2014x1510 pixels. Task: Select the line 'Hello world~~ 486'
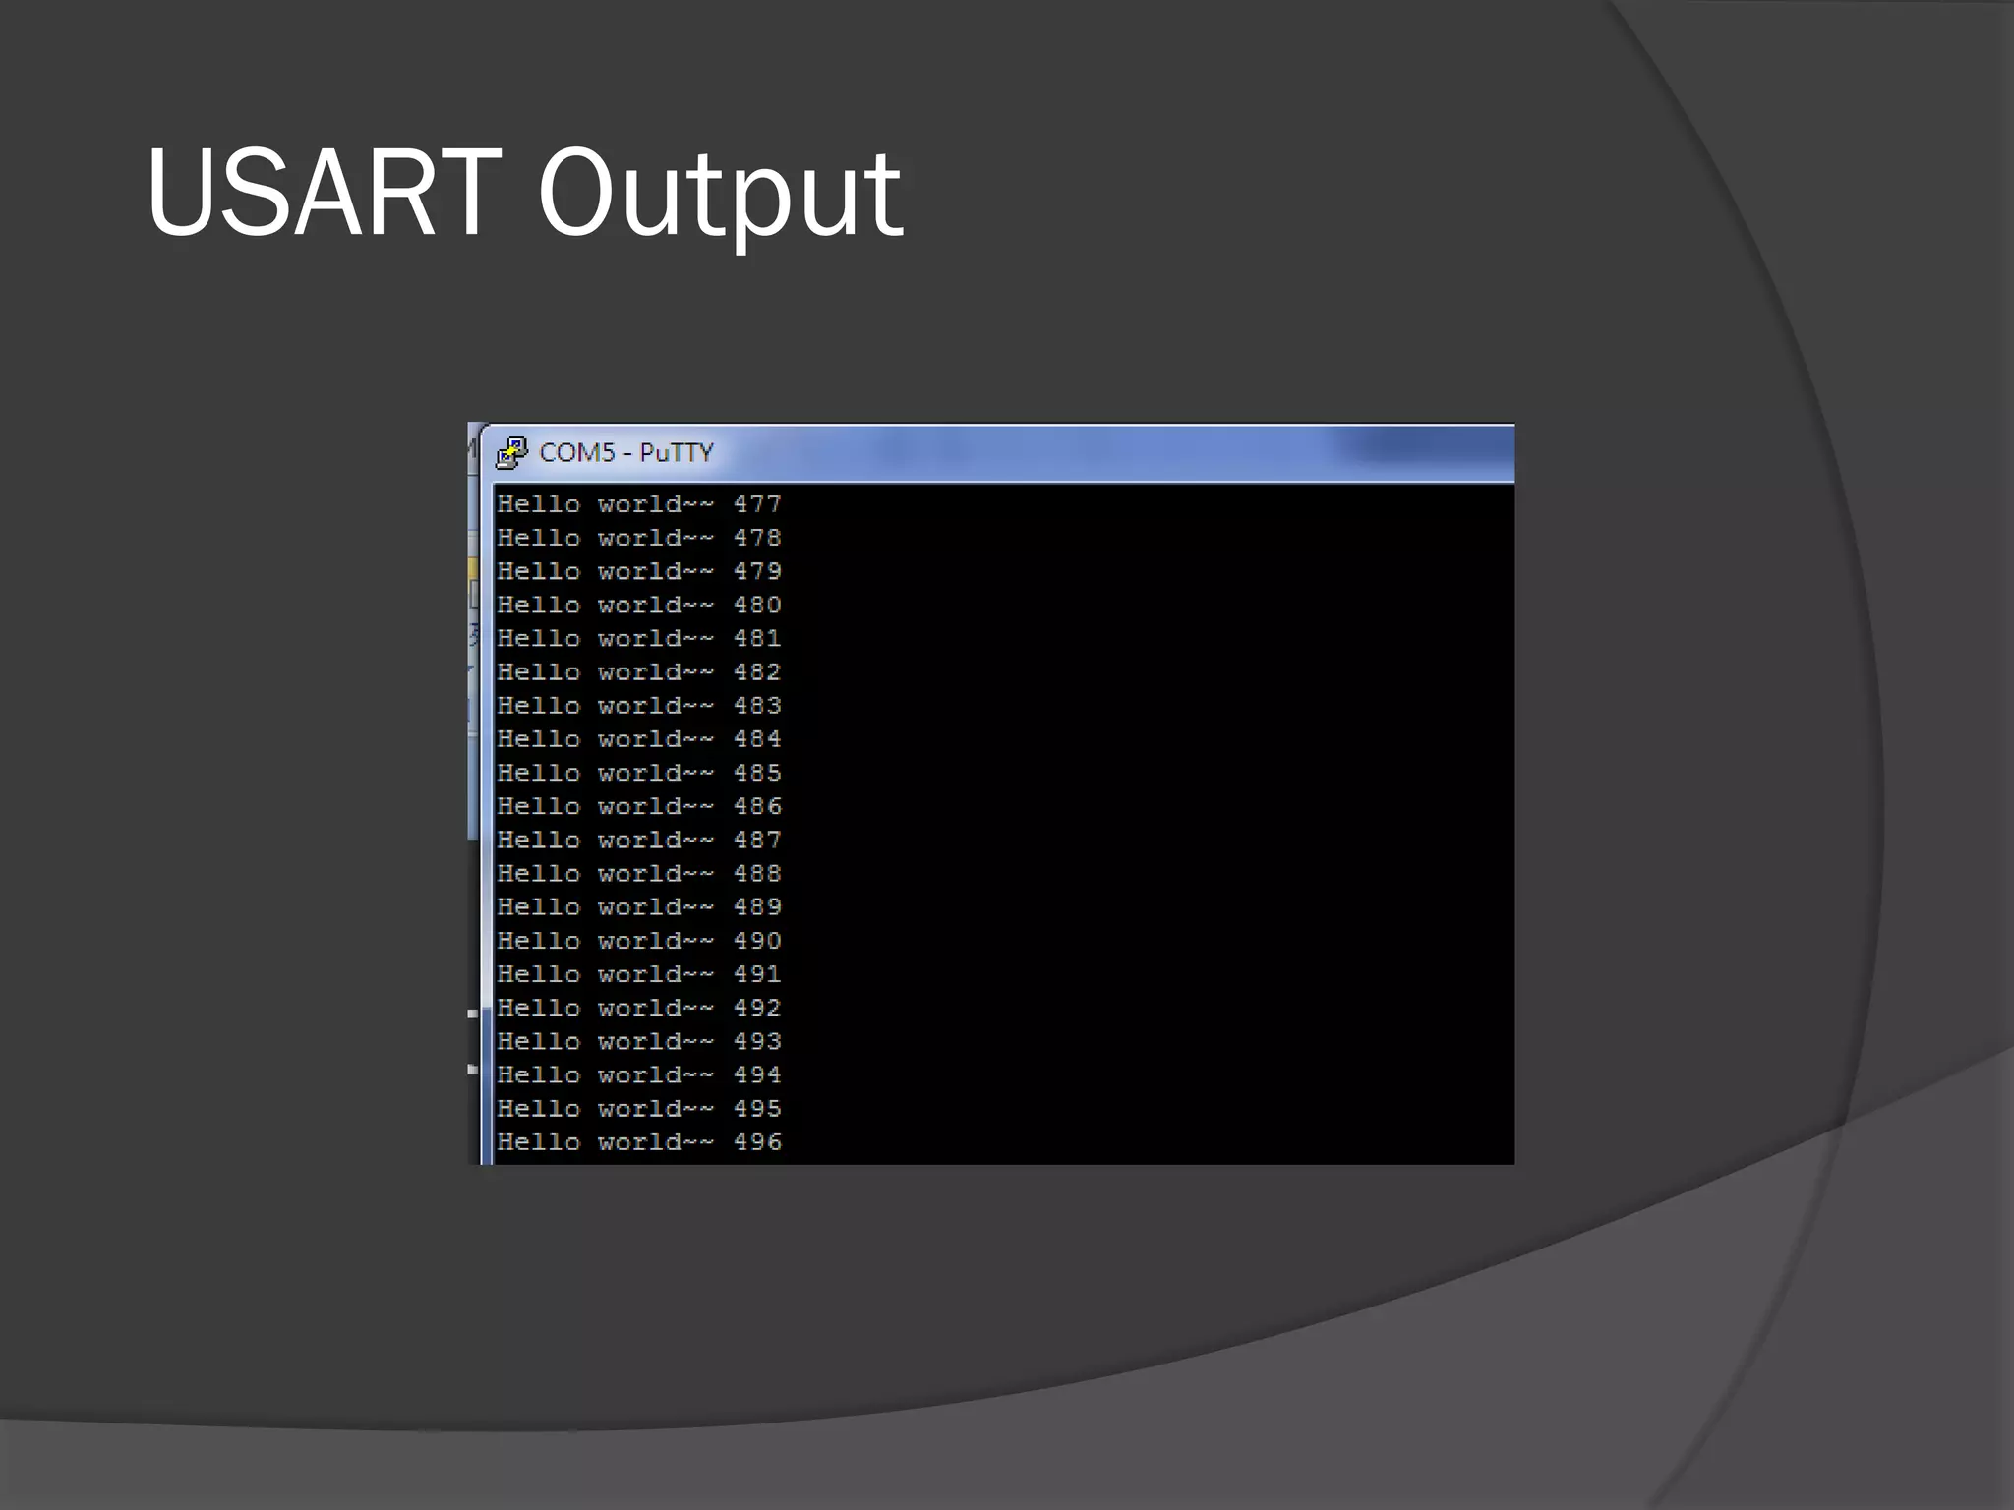point(639,806)
